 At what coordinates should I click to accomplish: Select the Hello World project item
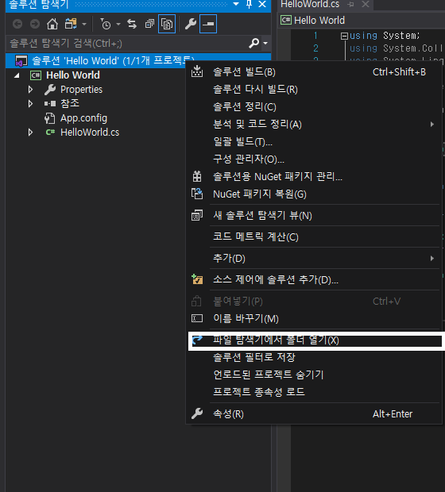click(73, 75)
